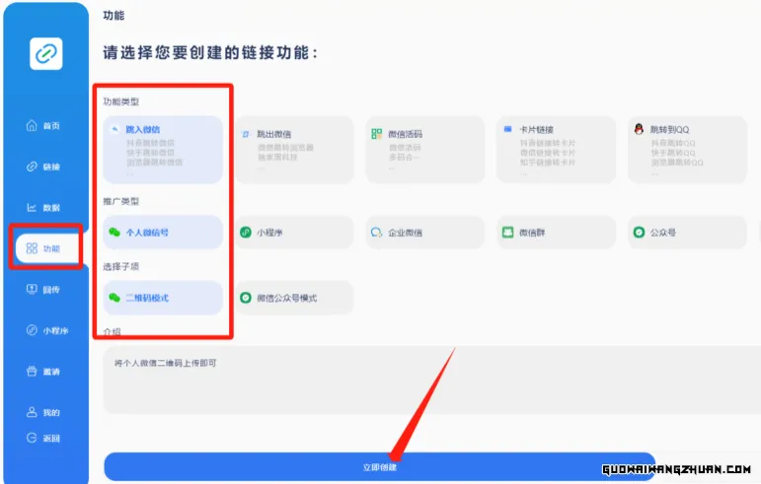Choose 企业微信 promotion type
Image resolution: width=761 pixels, height=484 pixels.
tap(425, 232)
